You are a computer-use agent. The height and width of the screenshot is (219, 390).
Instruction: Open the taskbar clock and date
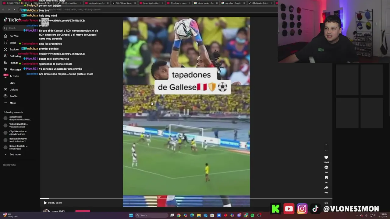pyautogui.click(x=383, y=215)
